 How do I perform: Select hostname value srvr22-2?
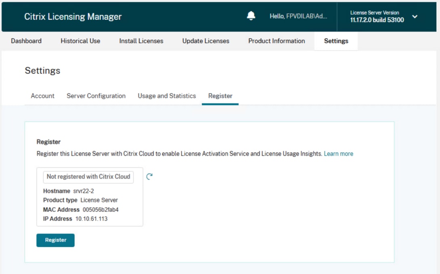coord(83,191)
